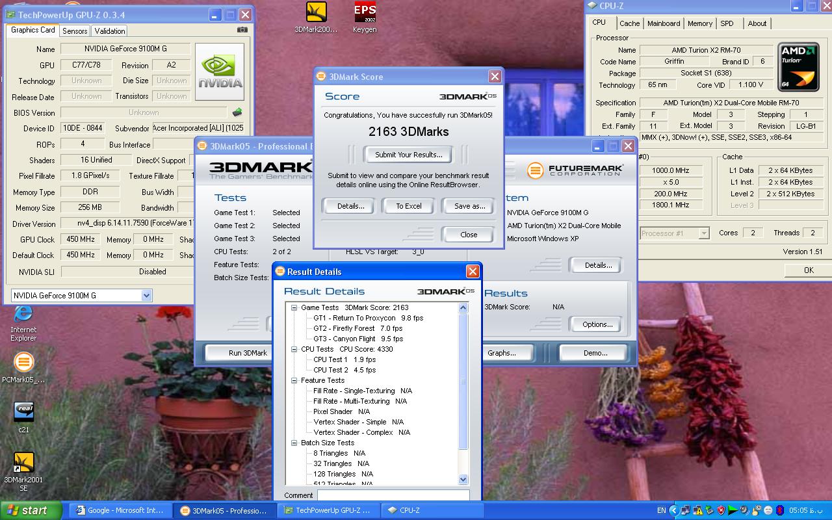Open the Windows Start menu
The height and width of the screenshot is (520, 832).
pyautogui.click(x=31, y=510)
